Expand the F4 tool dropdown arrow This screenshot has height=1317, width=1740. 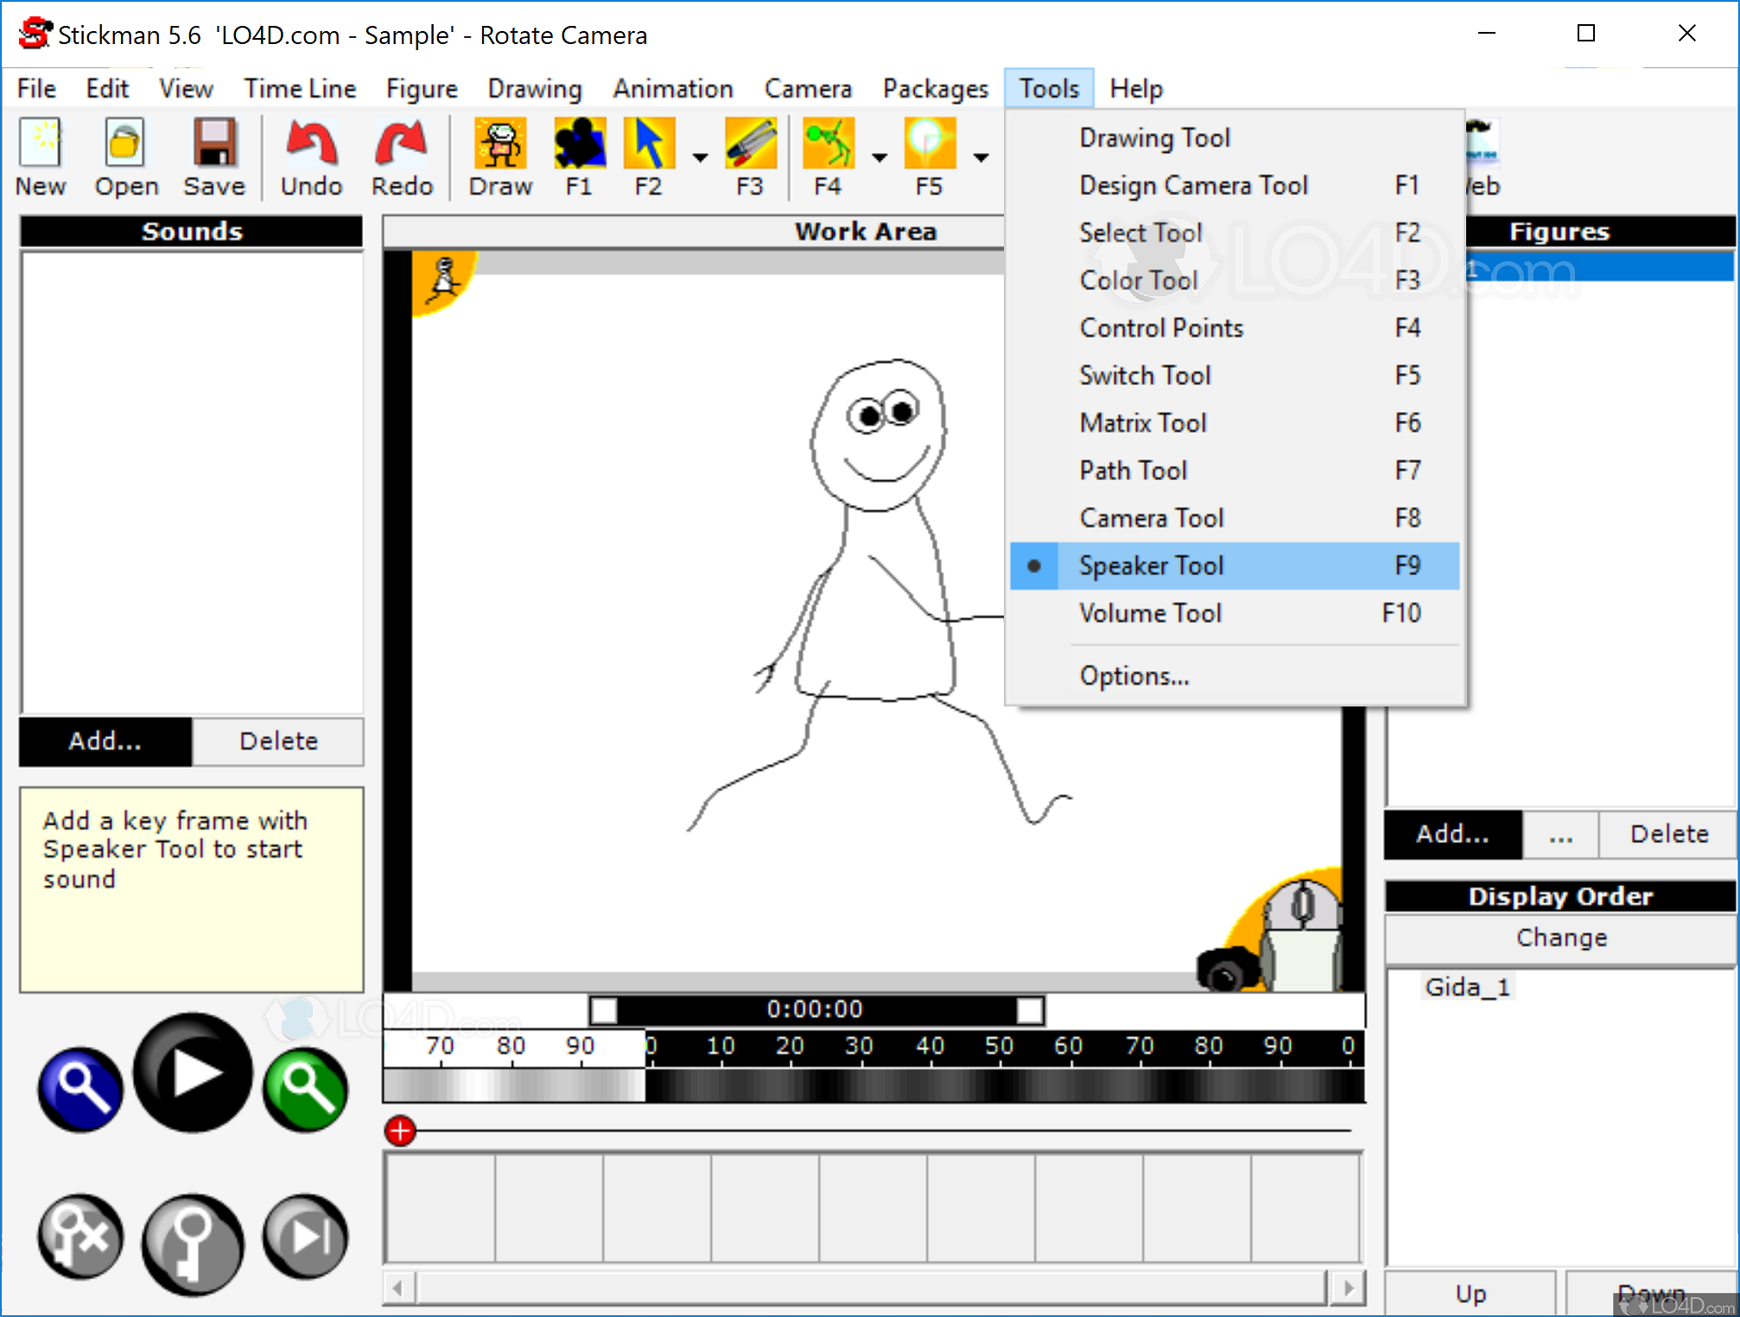[x=879, y=158]
